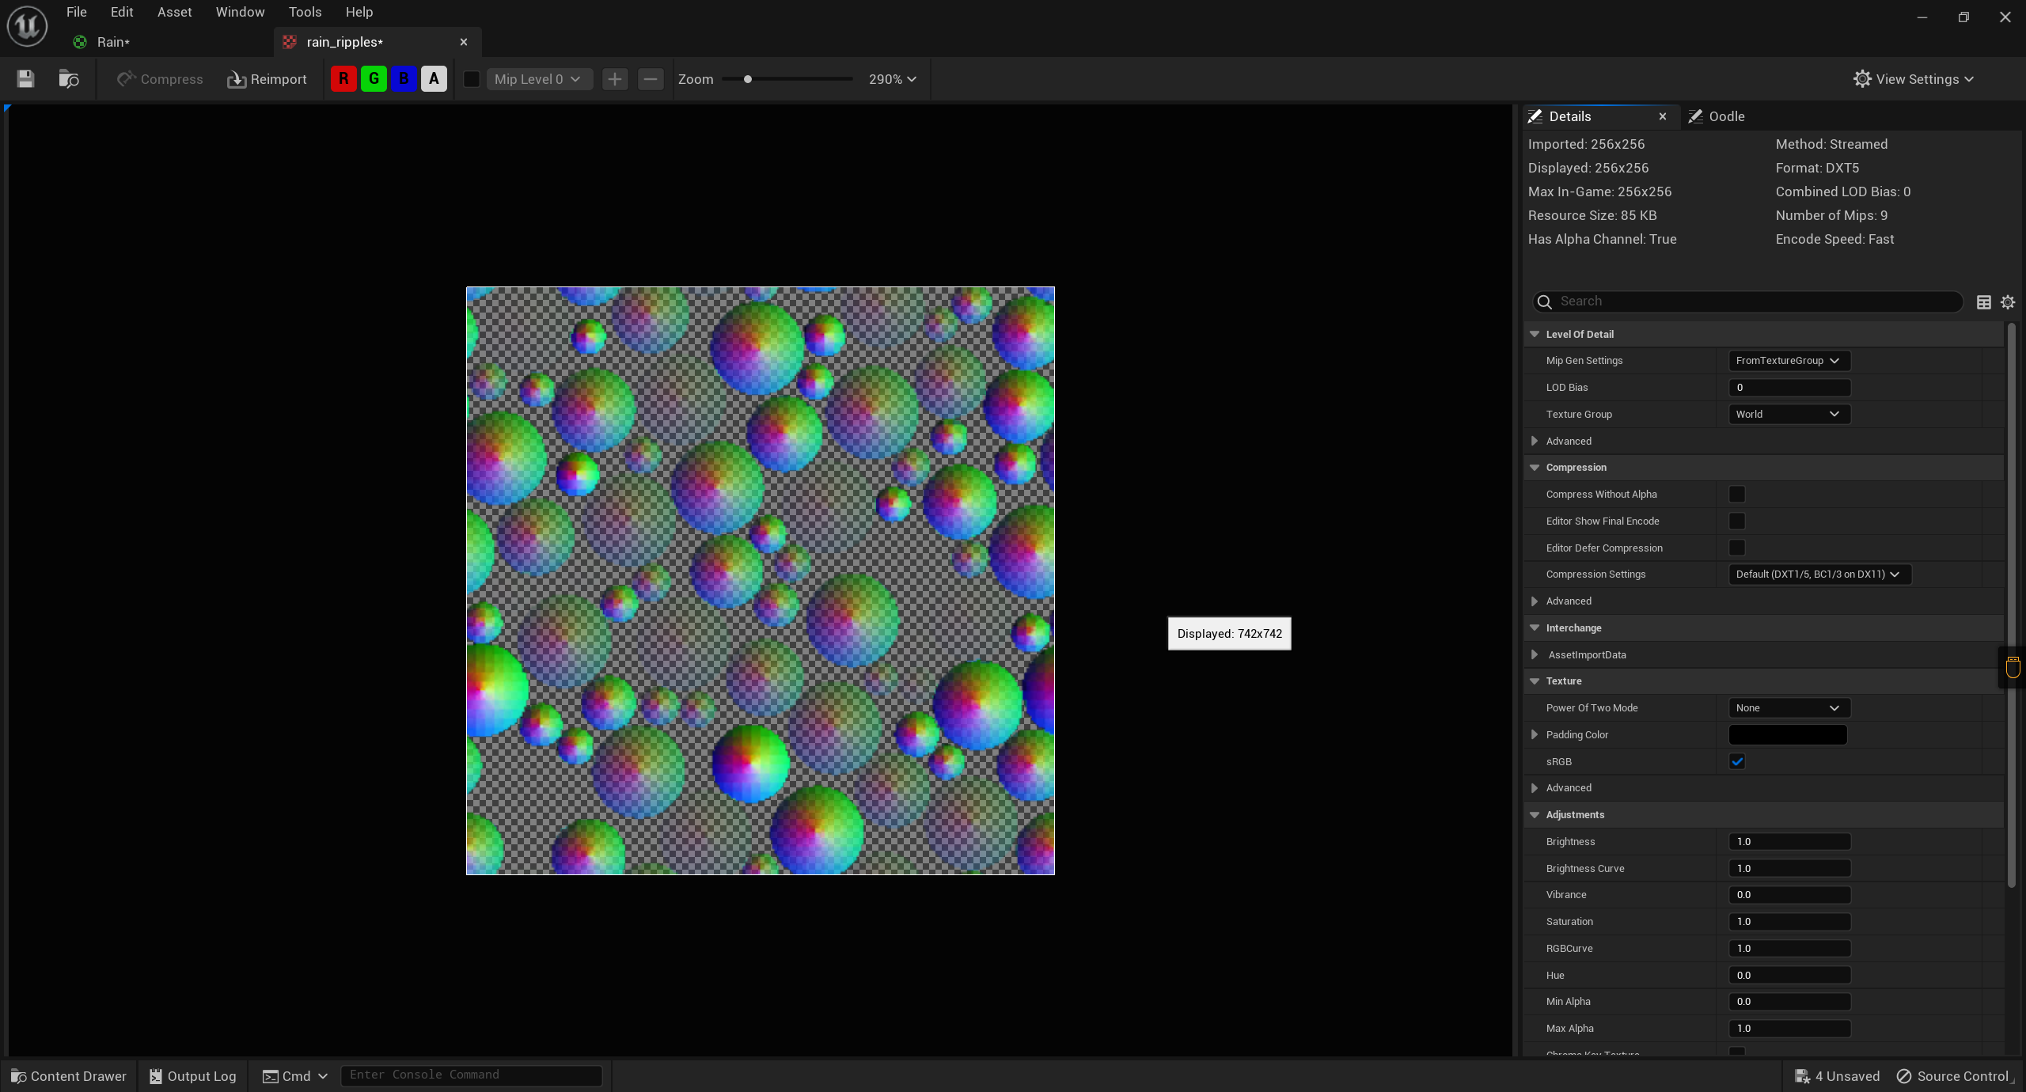Click the Reimport button
The height and width of the screenshot is (1092, 2026).
pos(267,79)
